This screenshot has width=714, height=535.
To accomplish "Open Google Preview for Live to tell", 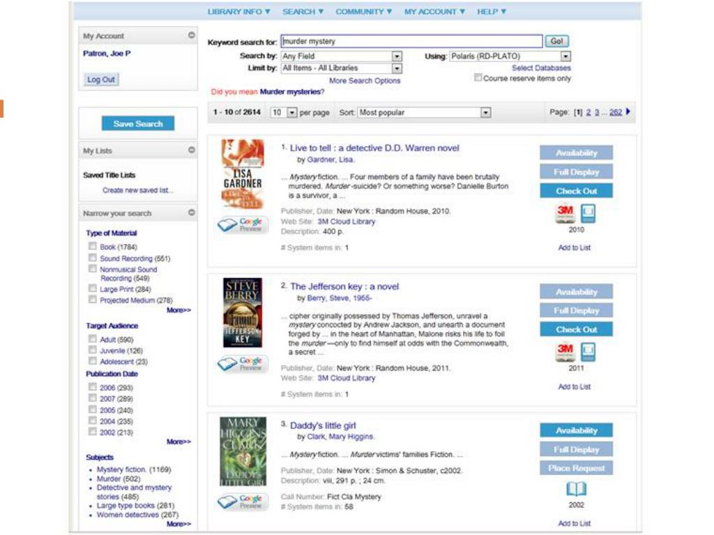I will [x=242, y=224].
